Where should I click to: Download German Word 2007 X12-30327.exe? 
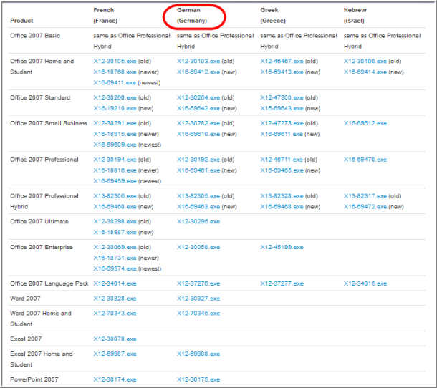click(198, 299)
